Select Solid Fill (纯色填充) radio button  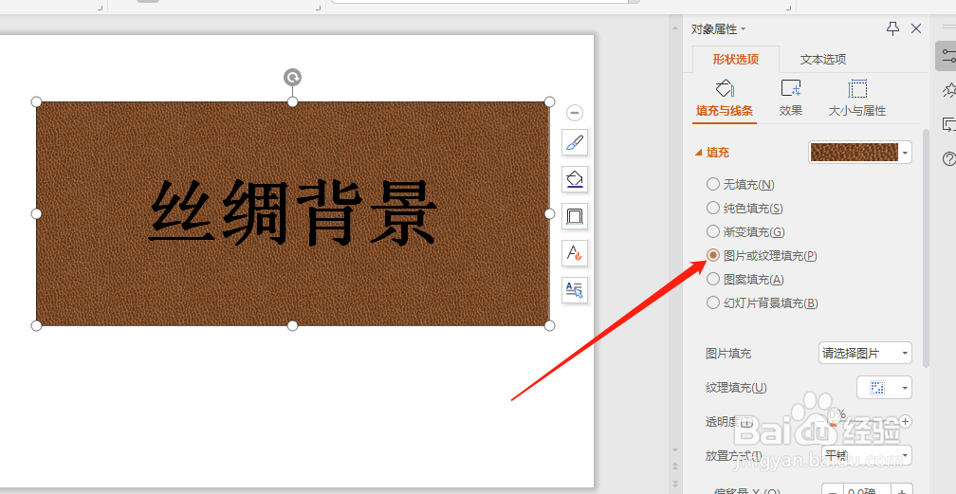coord(713,208)
